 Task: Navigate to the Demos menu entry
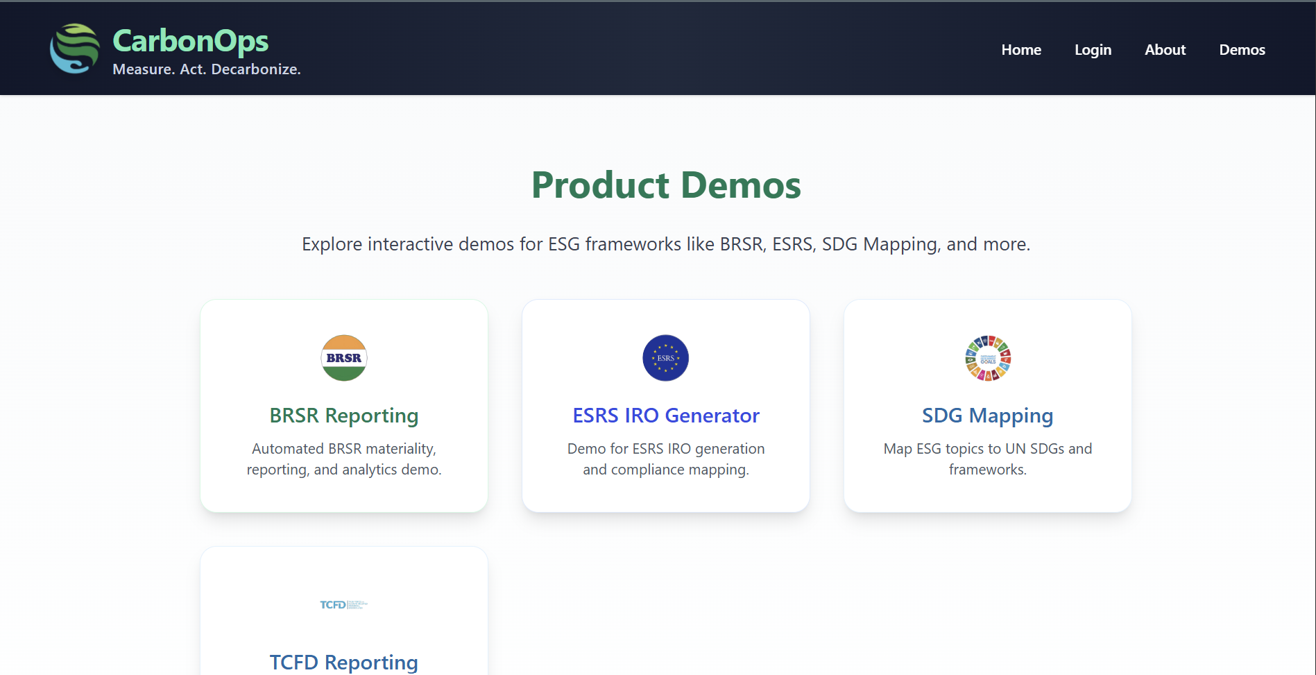[x=1242, y=49]
